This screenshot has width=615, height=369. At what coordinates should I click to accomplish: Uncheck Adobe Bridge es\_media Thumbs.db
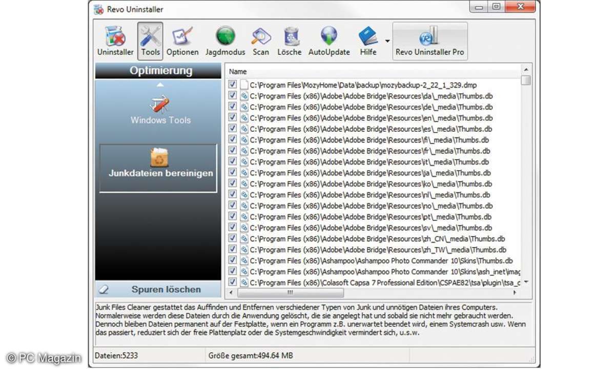(x=233, y=129)
